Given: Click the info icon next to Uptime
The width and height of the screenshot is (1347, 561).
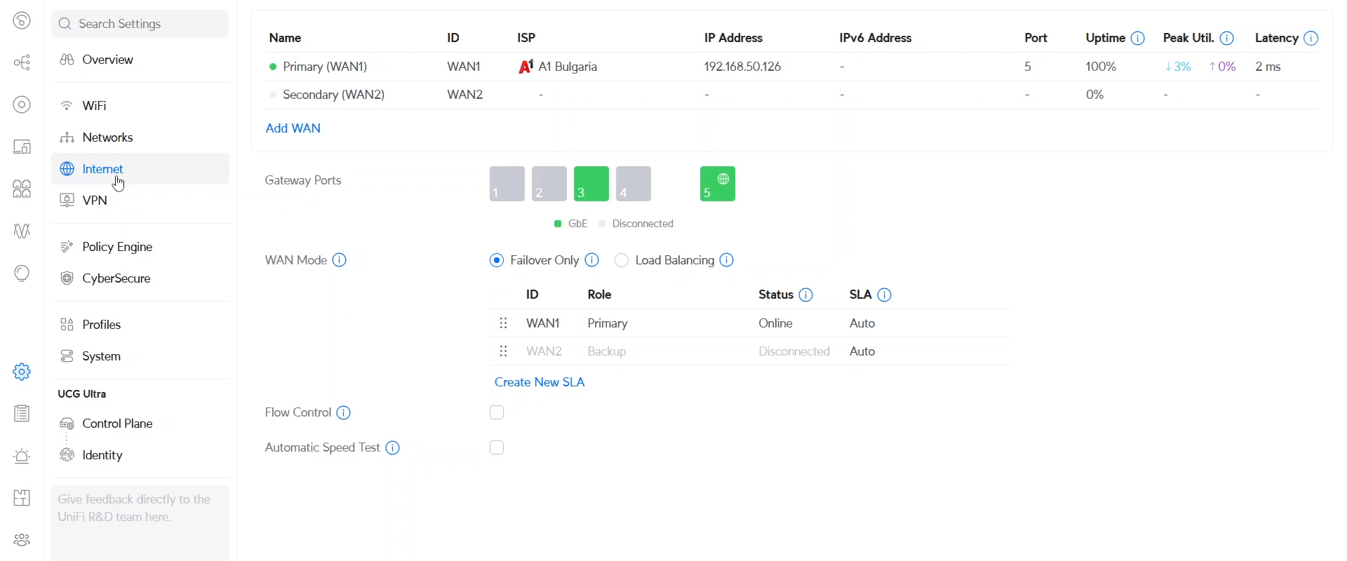Looking at the screenshot, I should click(x=1138, y=39).
